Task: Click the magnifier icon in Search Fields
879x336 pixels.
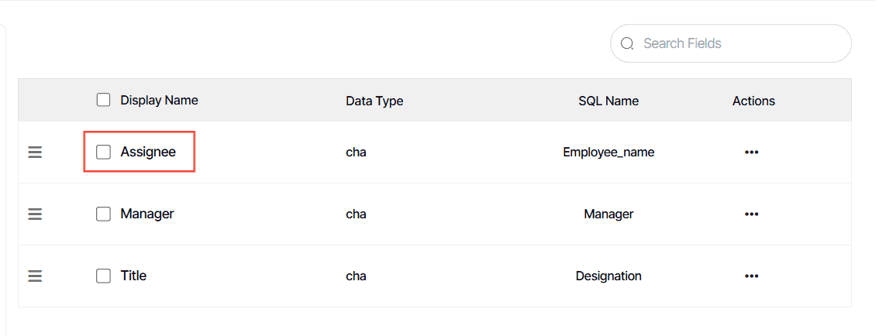Action: point(627,43)
